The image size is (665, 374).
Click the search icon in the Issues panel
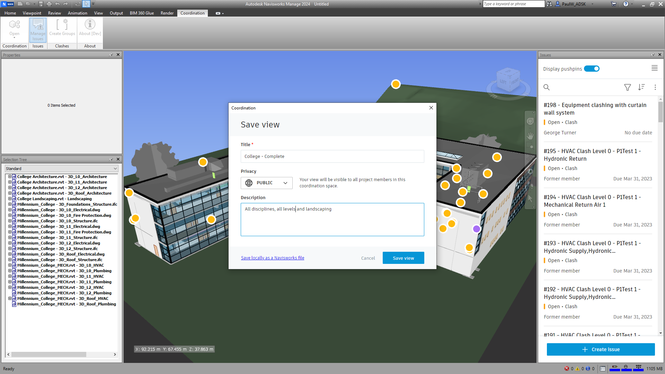[547, 87]
